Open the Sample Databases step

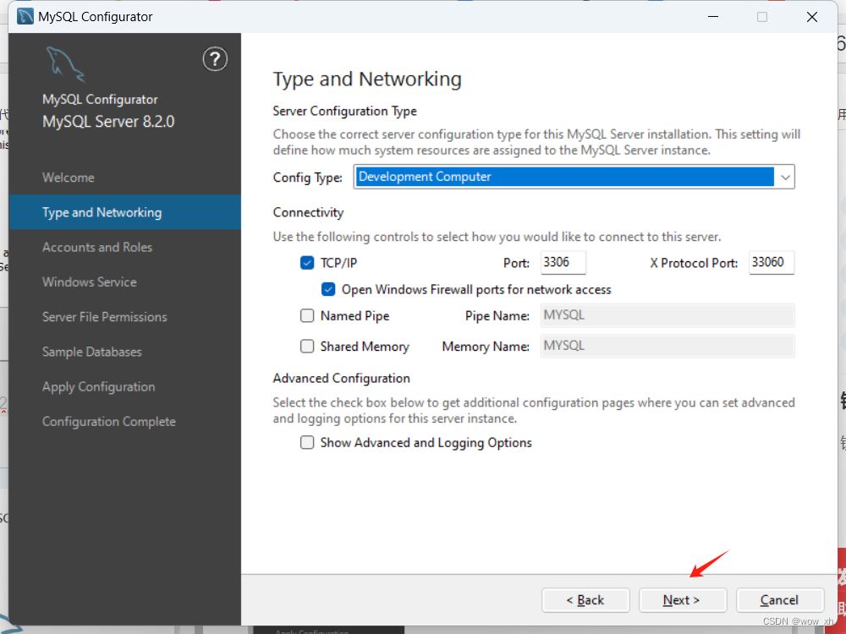(91, 352)
